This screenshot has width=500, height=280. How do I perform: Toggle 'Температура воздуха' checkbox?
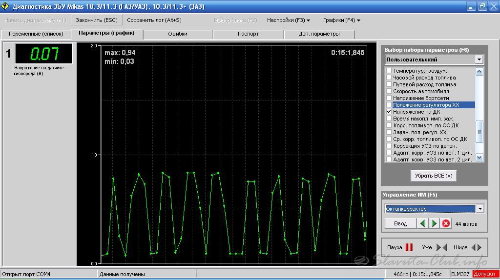389,70
